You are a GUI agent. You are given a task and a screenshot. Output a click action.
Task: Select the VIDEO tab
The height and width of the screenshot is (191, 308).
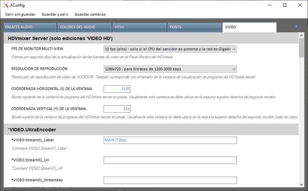click(x=249, y=27)
